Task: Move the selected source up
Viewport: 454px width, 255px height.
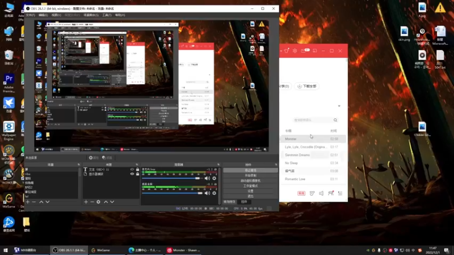Action: coord(106,202)
